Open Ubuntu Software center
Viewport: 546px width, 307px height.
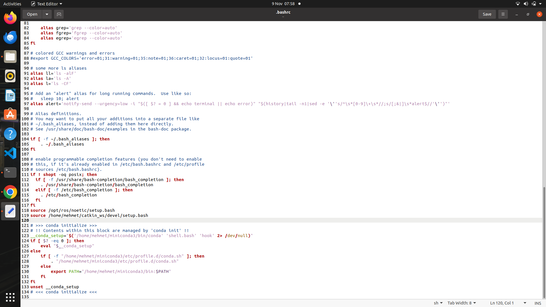point(10,114)
